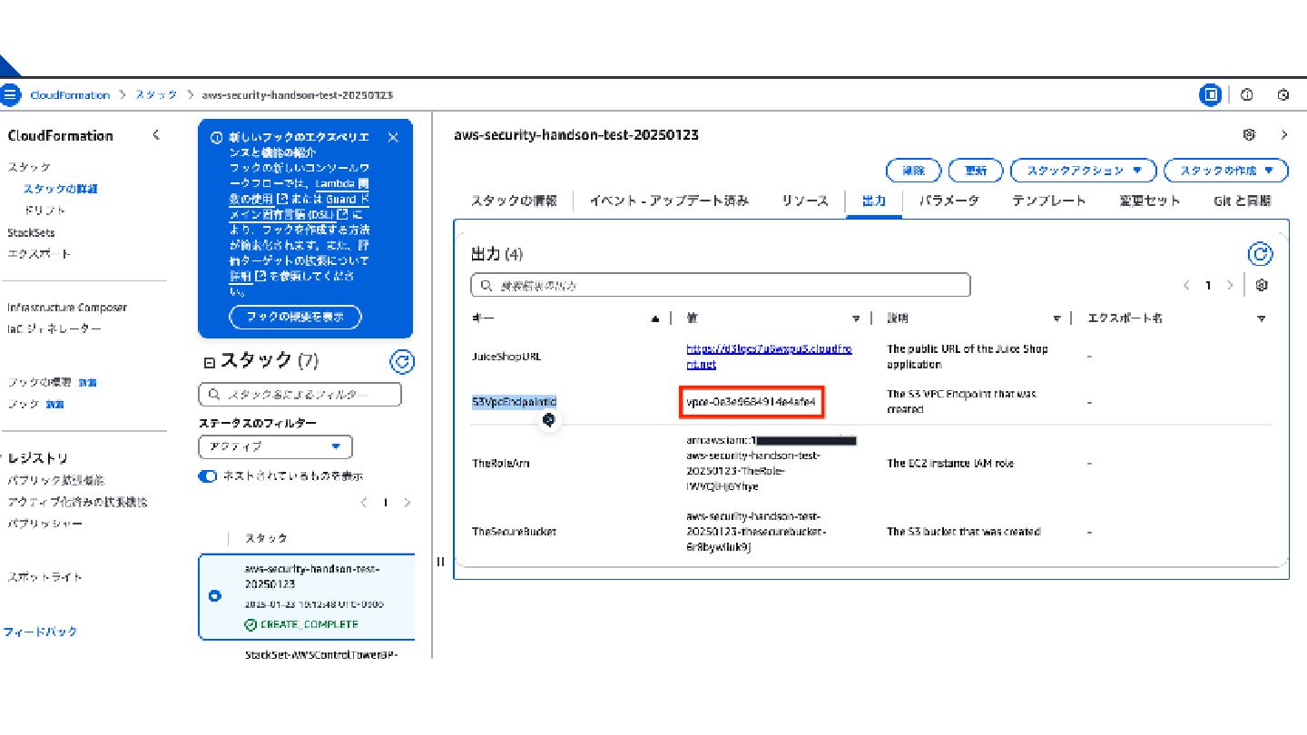The width and height of the screenshot is (1307, 735).
Task: Open スポットライト in the sidebar
Action: click(44, 577)
